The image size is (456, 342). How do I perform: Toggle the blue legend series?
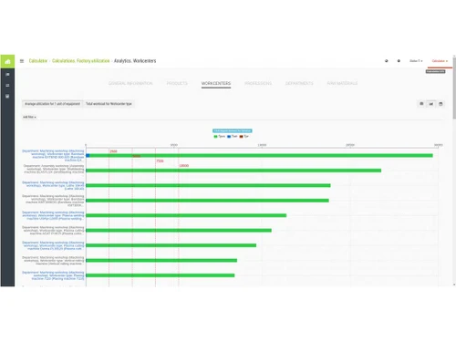point(233,137)
